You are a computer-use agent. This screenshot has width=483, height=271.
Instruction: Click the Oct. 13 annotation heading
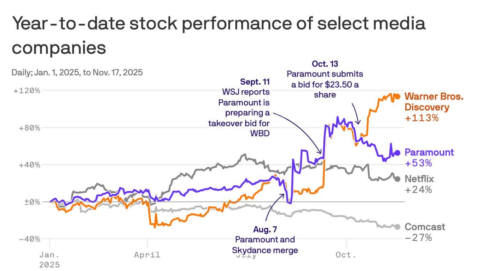325,64
